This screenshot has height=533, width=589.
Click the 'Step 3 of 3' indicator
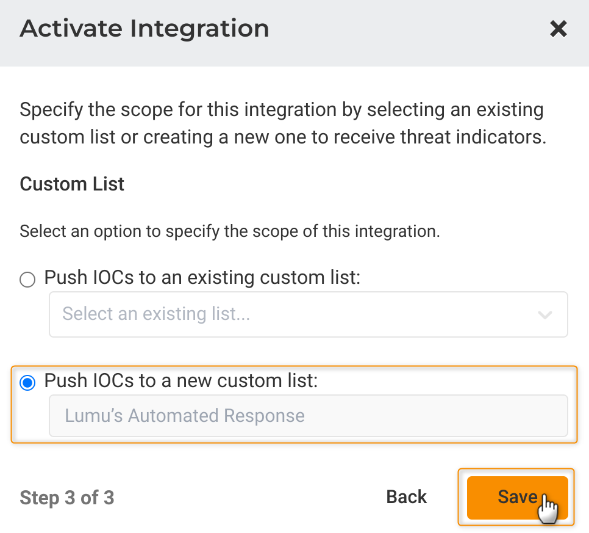(x=67, y=498)
